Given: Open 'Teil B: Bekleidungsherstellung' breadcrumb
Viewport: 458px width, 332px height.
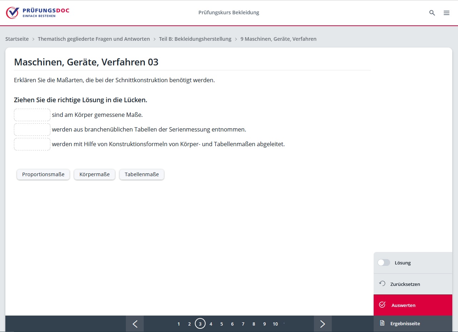Looking at the screenshot, I should [195, 39].
